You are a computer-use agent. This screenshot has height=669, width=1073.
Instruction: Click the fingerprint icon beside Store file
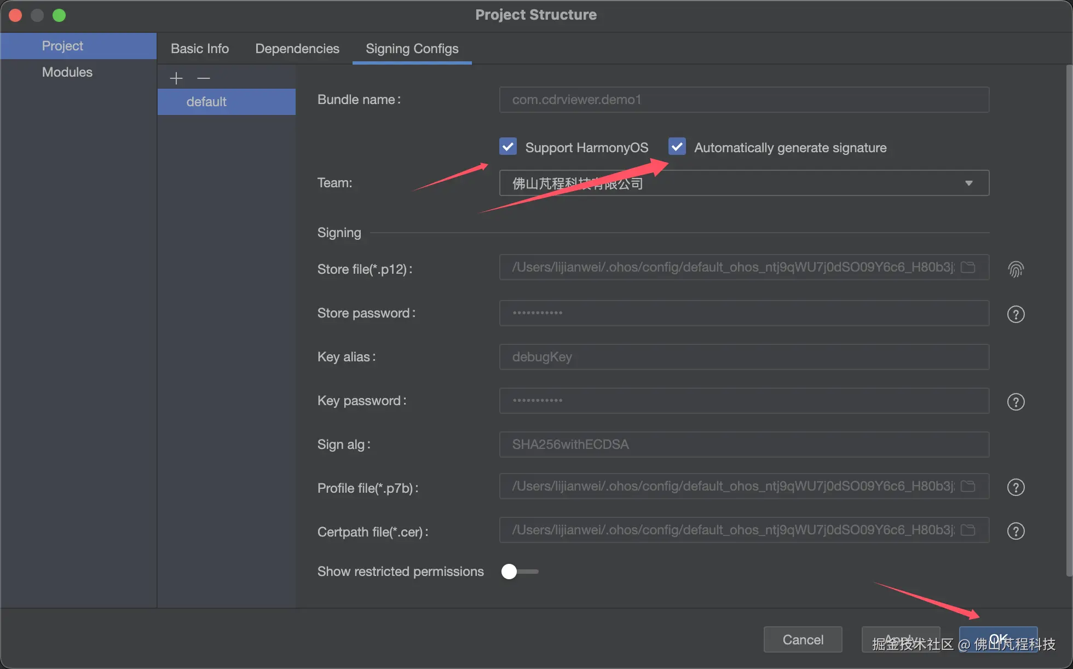coord(1016,269)
